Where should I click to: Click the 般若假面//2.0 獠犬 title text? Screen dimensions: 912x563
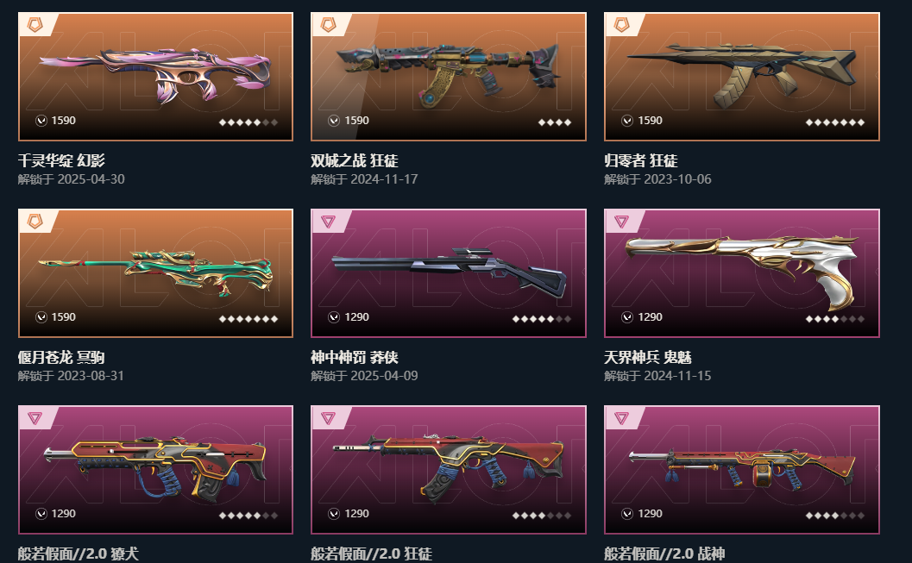(x=79, y=554)
